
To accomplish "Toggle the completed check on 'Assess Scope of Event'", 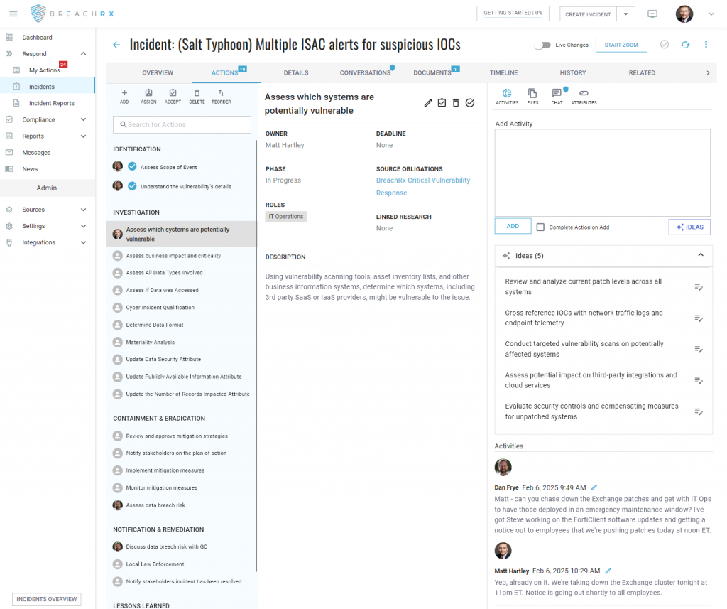I will (132, 166).
